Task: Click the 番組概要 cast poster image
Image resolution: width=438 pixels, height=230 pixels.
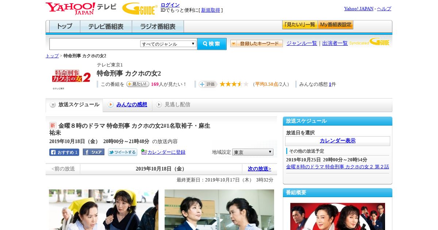Action: click(x=338, y=216)
